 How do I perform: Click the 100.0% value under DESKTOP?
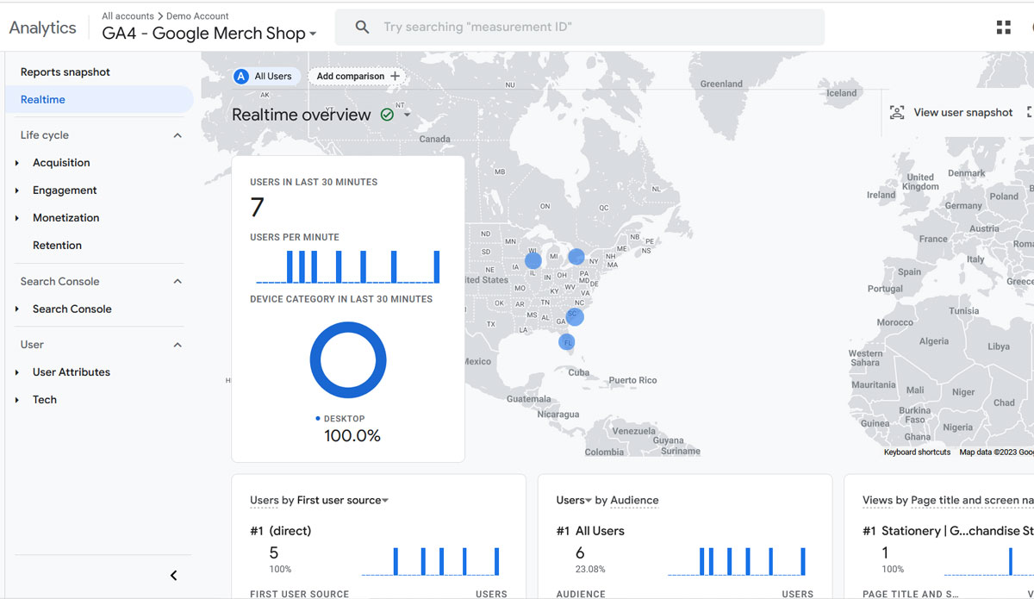(352, 436)
